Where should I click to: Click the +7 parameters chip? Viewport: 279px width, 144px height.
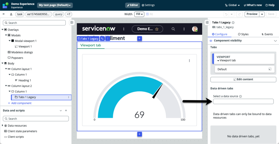coord(68,14)
